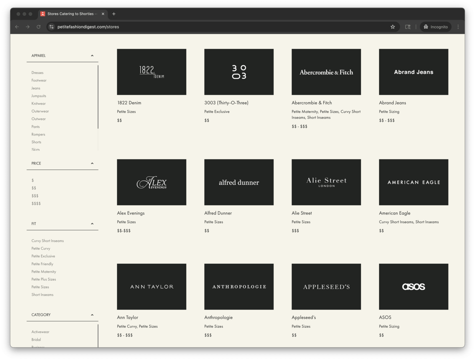The width and height of the screenshot is (475, 360).
Task: Open Chrome's three-dot menu
Action: coord(458,27)
